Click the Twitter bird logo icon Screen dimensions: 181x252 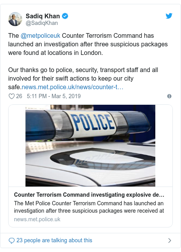click(169, 16)
